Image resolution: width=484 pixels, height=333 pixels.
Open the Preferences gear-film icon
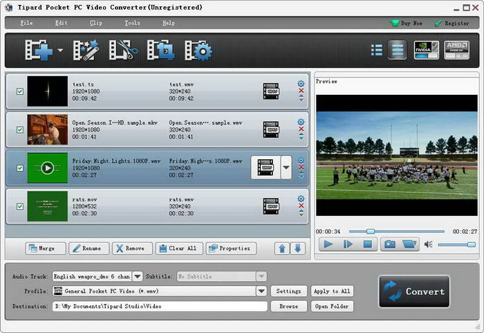(198, 50)
